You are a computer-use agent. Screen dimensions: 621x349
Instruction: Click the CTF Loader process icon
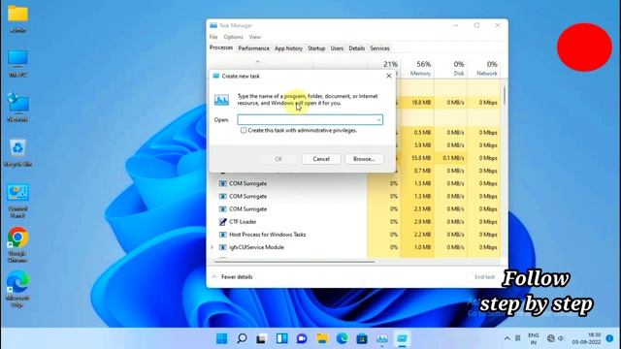(x=222, y=222)
